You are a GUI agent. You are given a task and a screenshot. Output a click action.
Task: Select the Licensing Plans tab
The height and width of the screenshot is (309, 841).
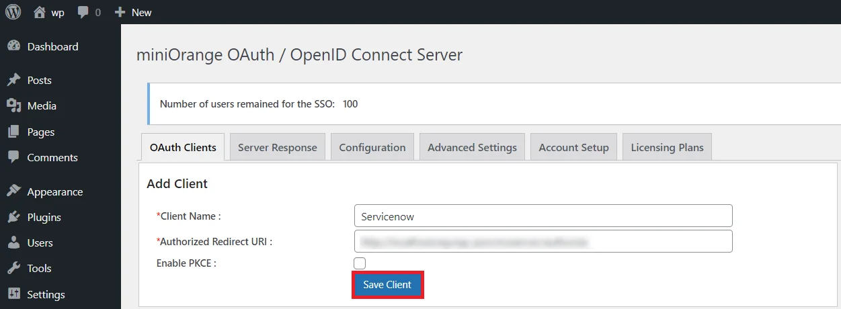point(667,147)
